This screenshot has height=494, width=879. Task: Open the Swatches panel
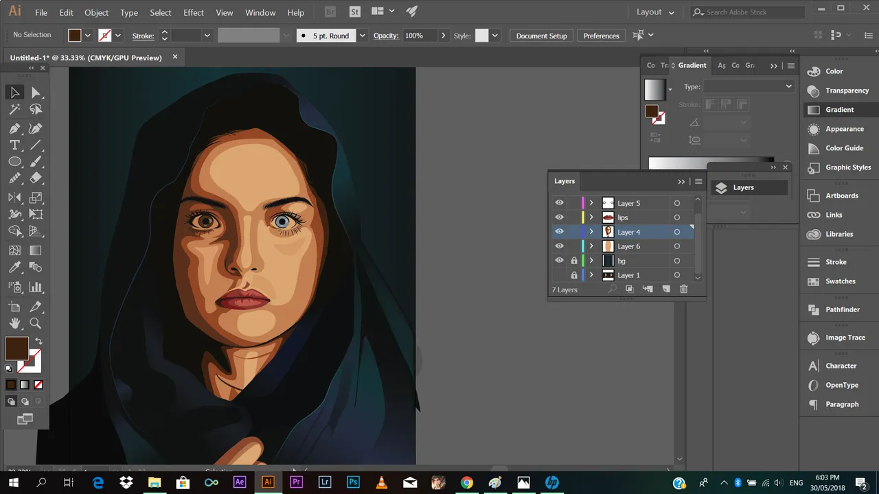click(840, 281)
